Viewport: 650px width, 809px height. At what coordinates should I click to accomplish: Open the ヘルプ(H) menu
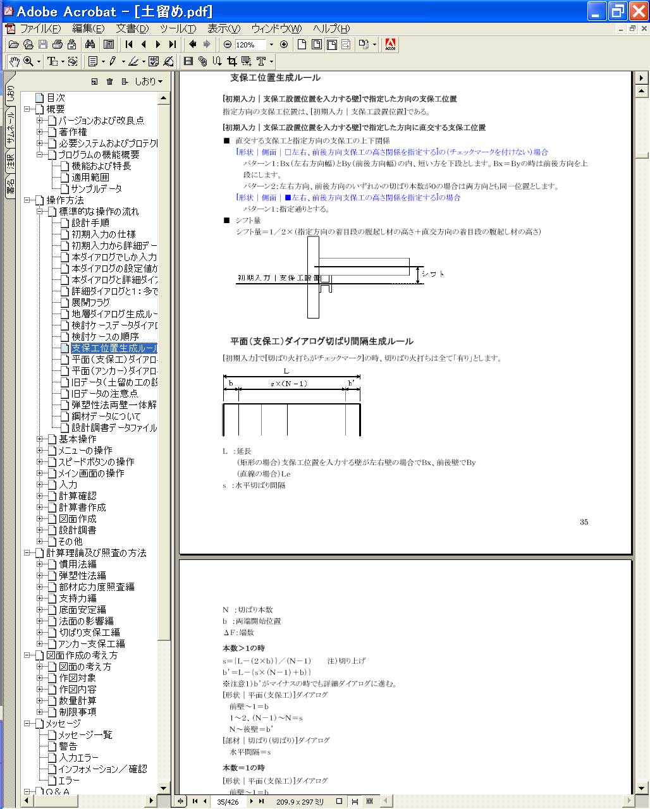pyautogui.click(x=331, y=29)
